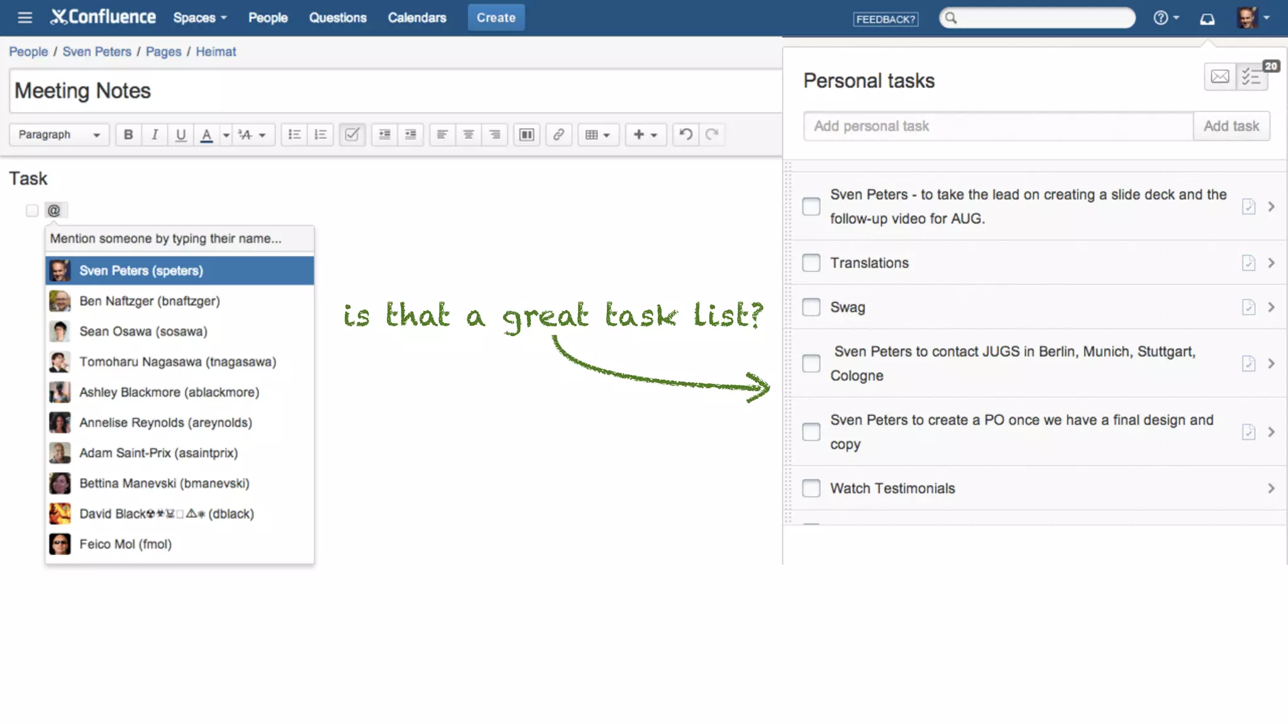Open page icon for JUGS Berlin task
Screen dimensions: 1288x724
click(1248, 363)
